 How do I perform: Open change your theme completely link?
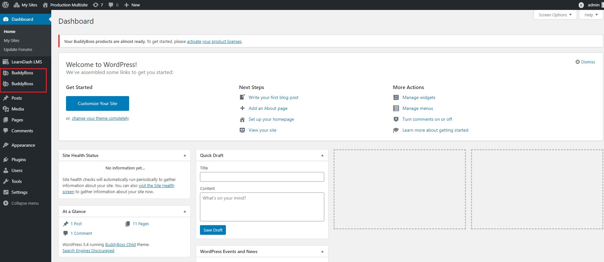click(x=100, y=118)
